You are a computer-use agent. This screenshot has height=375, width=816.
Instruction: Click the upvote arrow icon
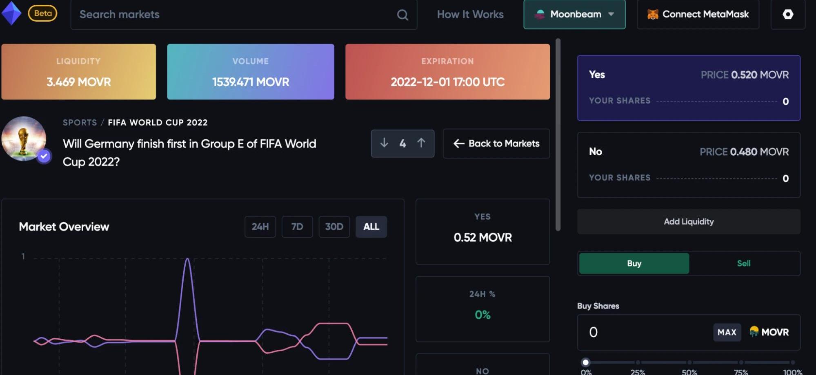[421, 143]
